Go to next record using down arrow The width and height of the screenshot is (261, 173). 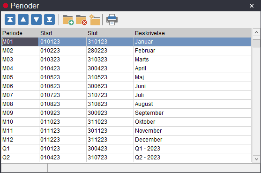pos(36,20)
